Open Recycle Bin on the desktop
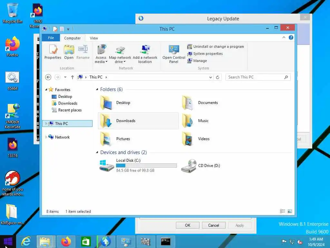 [13, 13]
